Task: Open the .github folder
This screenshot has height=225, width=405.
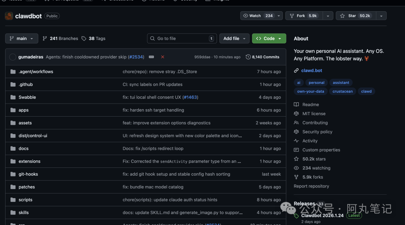Action: point(25,84)
